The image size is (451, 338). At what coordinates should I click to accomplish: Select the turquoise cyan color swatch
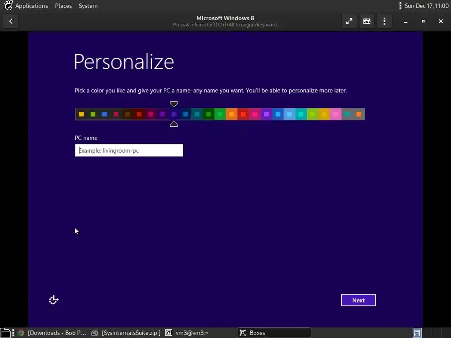tap(301, 114)
